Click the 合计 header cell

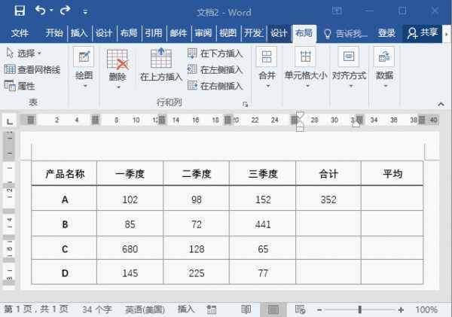pos(328,173)
